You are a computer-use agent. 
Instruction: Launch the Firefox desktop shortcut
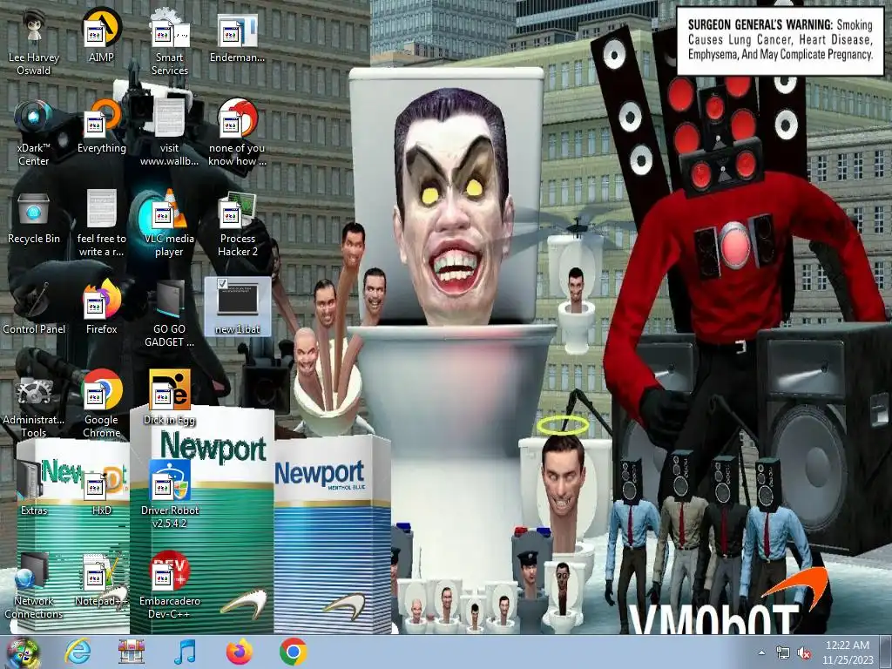(x=101, y=307)
